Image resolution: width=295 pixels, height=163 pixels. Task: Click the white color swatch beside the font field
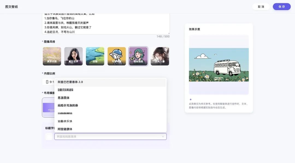coord(49,136)
